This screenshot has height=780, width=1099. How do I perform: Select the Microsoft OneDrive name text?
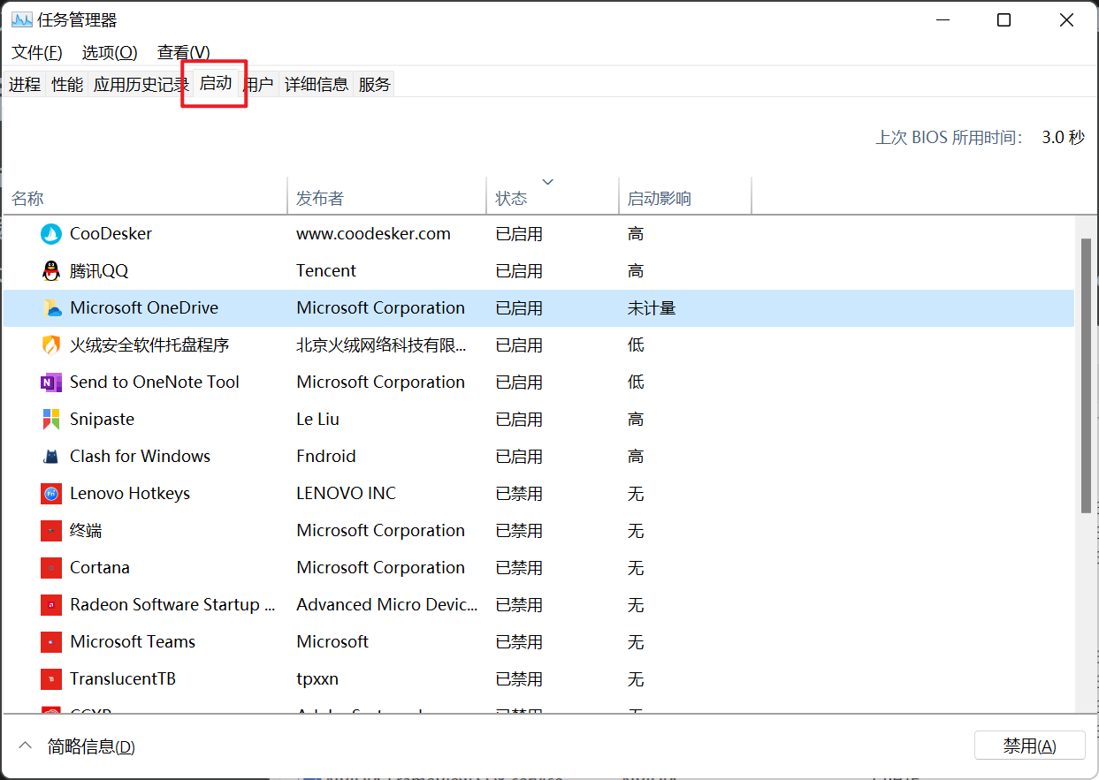(144, 308)
